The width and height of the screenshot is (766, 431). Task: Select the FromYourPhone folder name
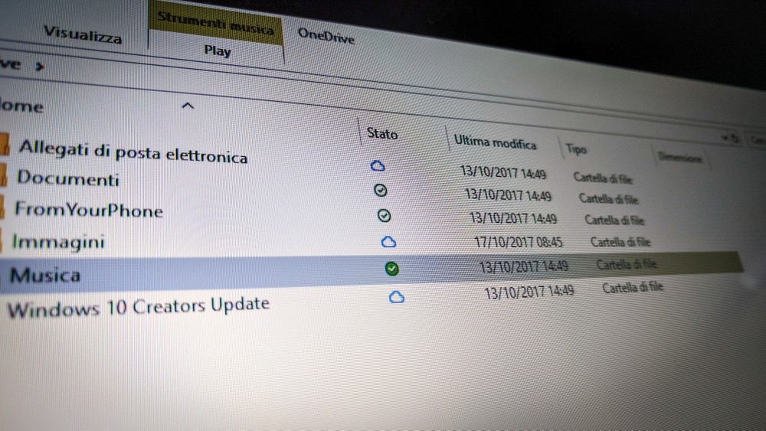(89, 210)
